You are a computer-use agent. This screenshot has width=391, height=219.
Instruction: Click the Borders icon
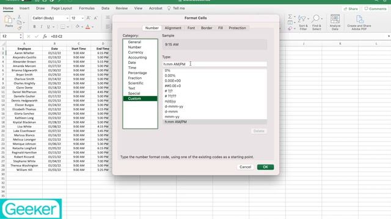pos(62,27)
